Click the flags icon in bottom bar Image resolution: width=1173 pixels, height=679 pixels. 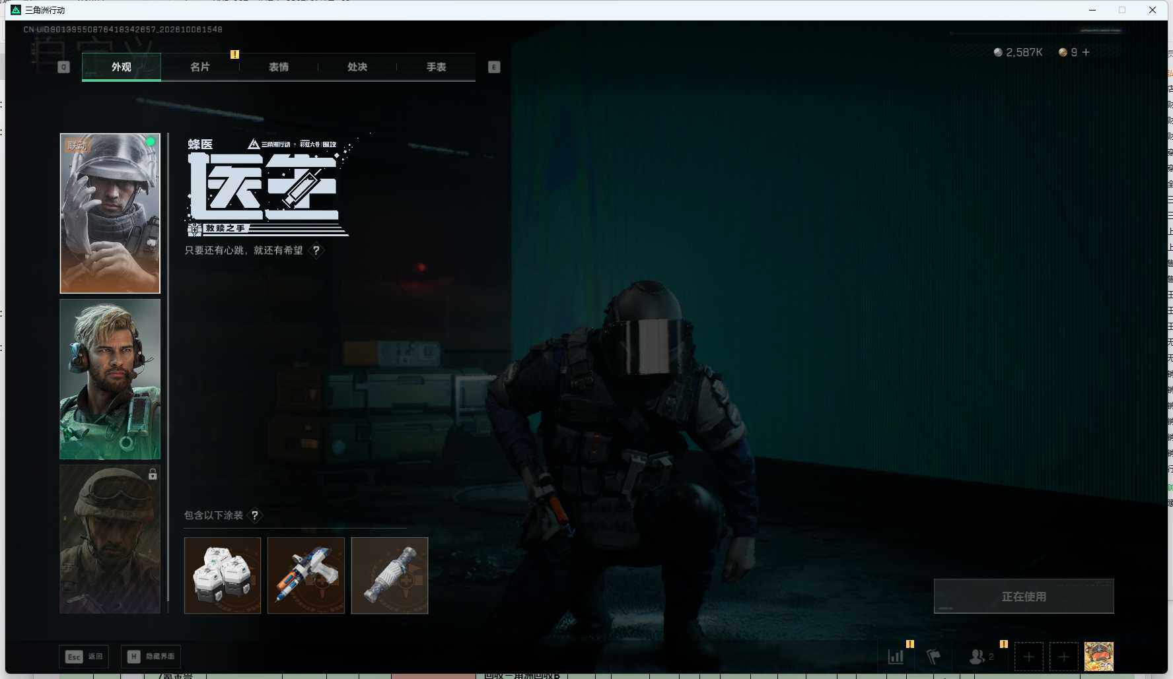(933, 657)
